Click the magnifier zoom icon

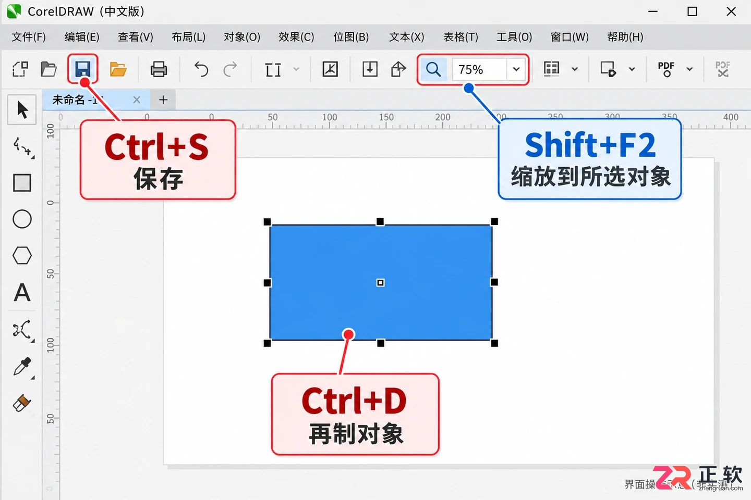click(x=433, y=69)
